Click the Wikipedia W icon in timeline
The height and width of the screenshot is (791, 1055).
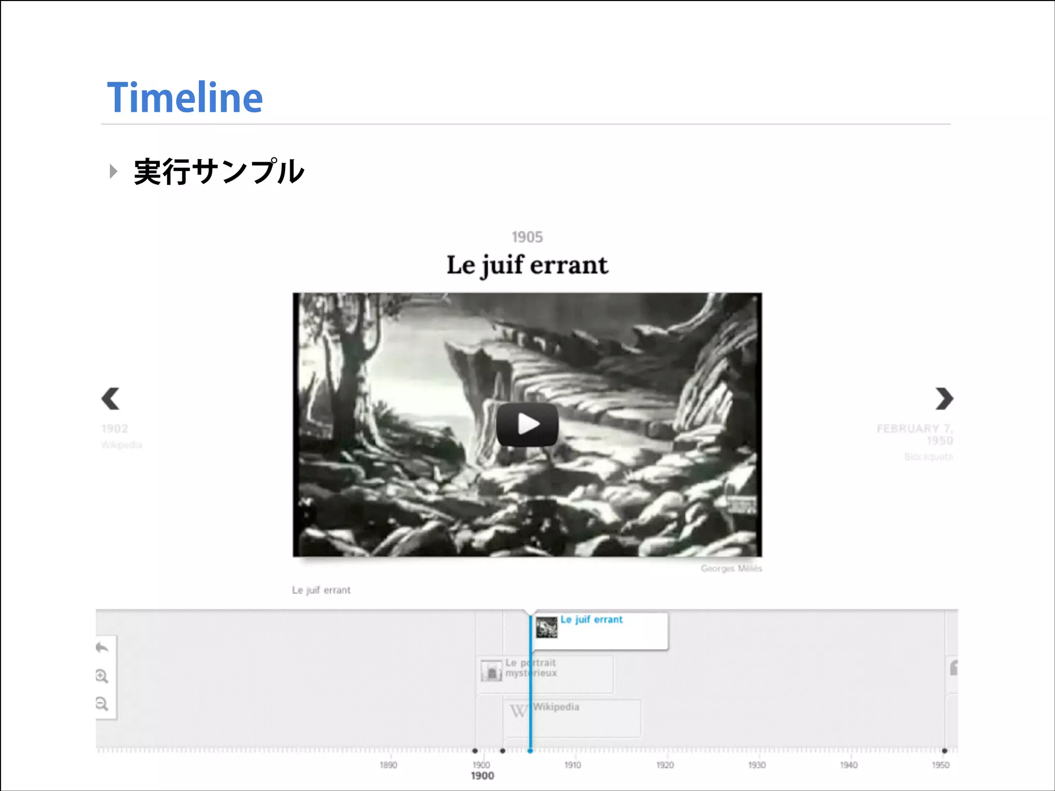(518, 711)
